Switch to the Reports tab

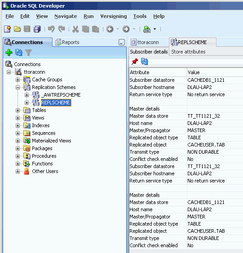point(67,42)
